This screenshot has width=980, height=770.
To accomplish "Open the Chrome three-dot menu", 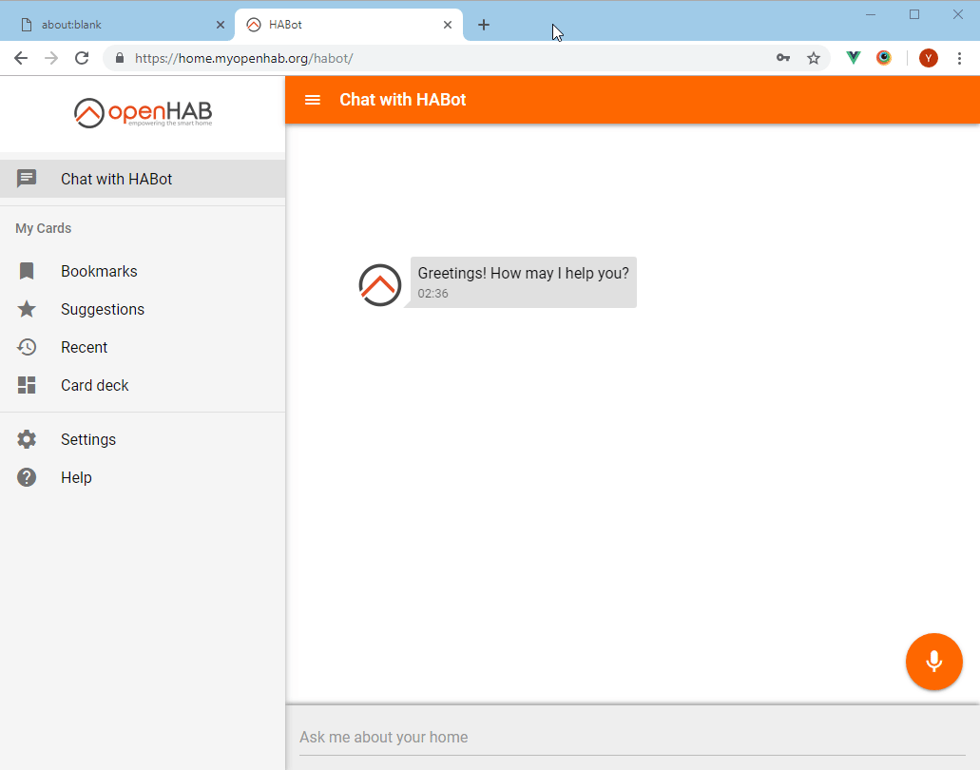I will [959, 58].
